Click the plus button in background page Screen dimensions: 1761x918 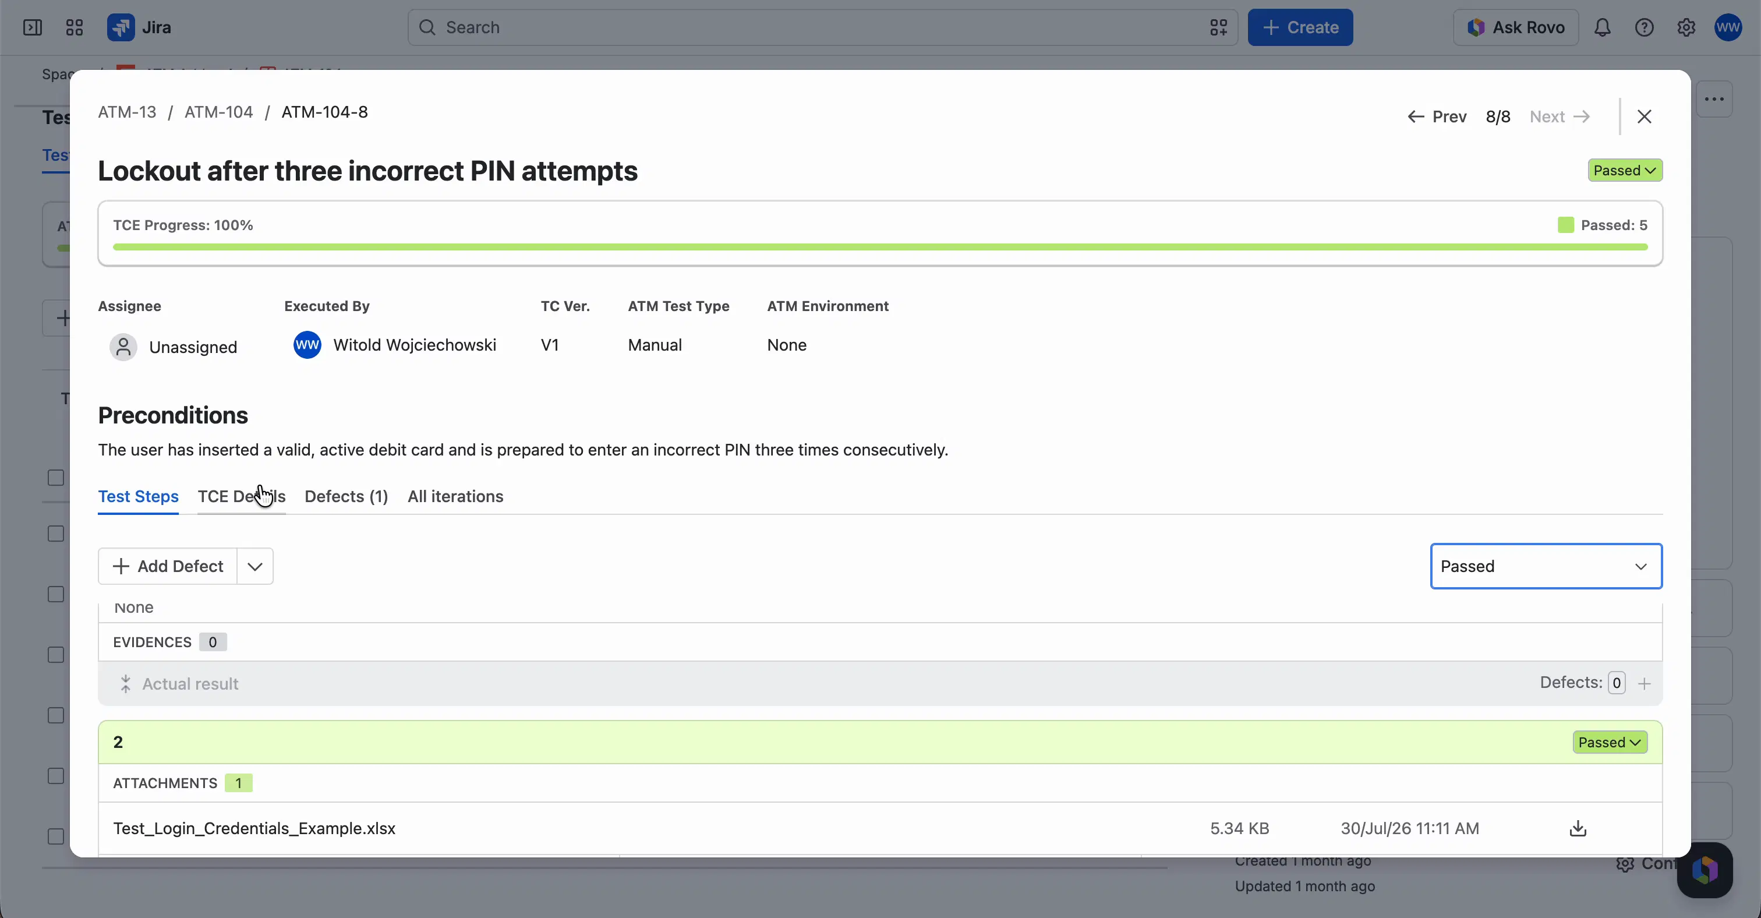point(62,319)
